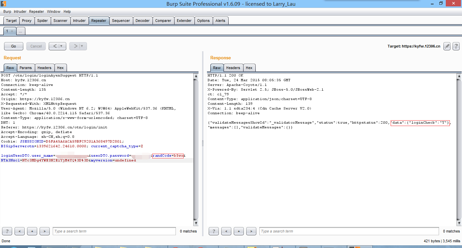Go forward to the next request in history
This screenshot has width=462, height=248.
75,46
